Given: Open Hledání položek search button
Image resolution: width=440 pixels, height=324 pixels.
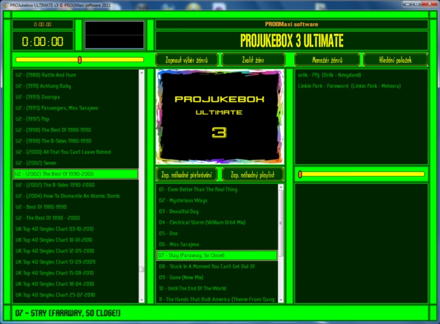Looking at the screenshot, I should (x=395, y=60).
